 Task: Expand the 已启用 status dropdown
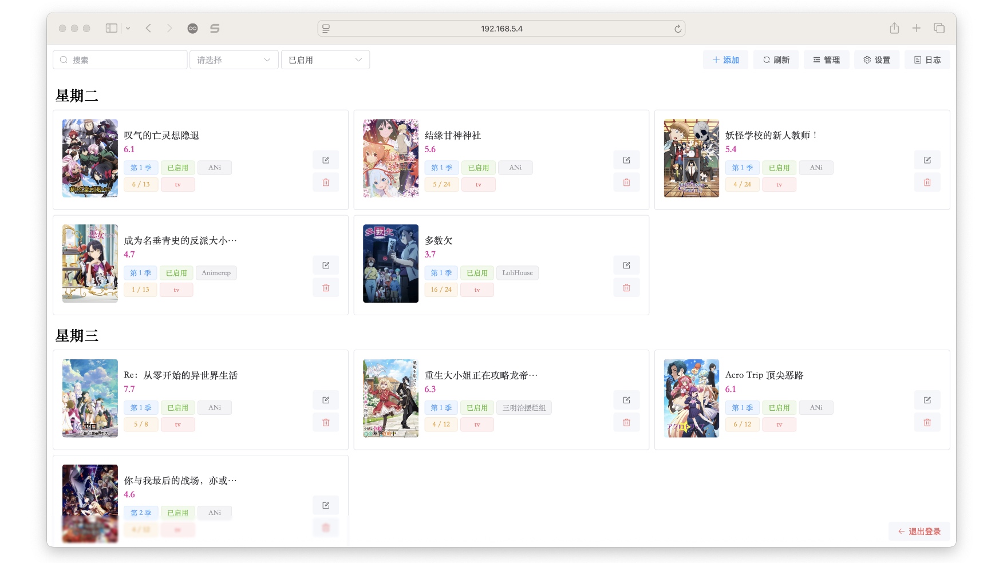coord(325,60)
